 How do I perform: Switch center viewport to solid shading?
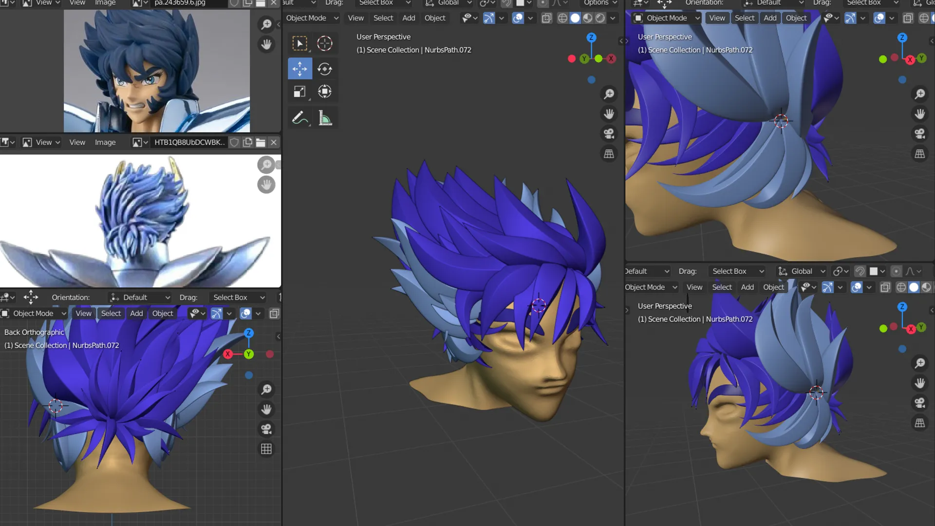tap(575, 18)
